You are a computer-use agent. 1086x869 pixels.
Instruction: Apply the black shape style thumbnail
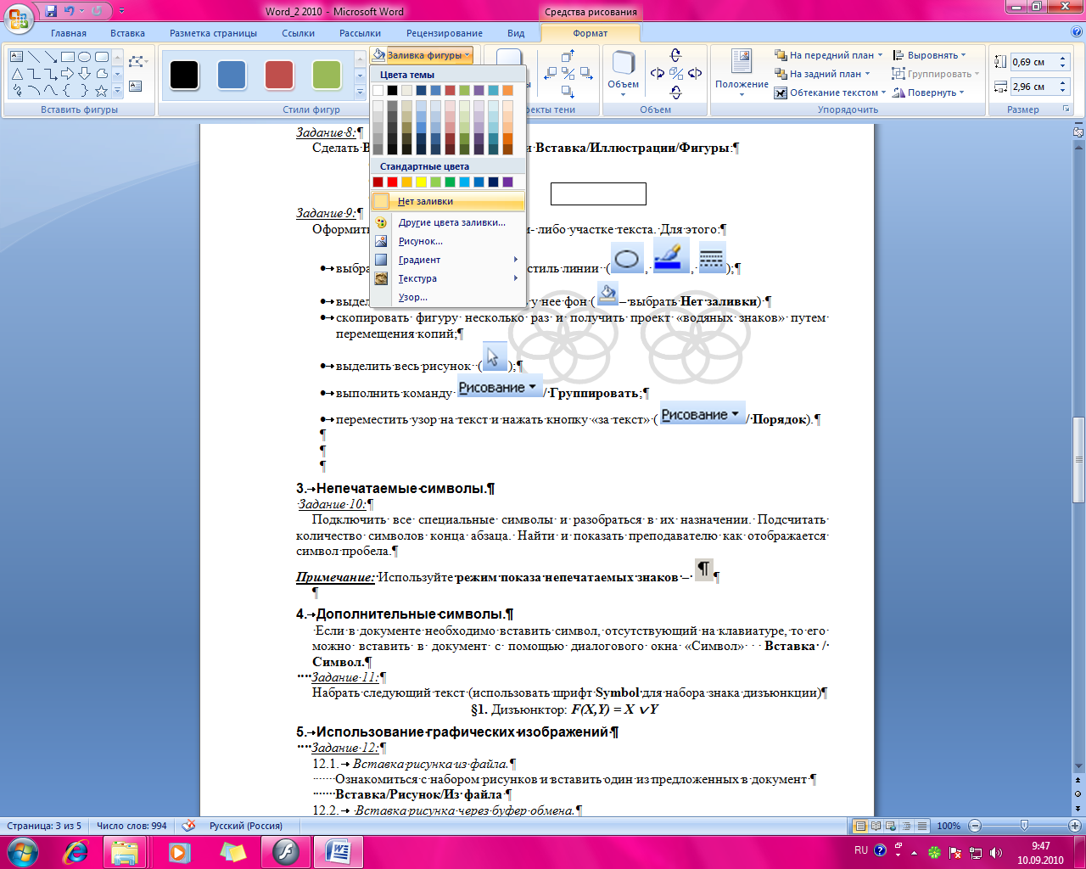pyautogui.click(x=184, y=75)
